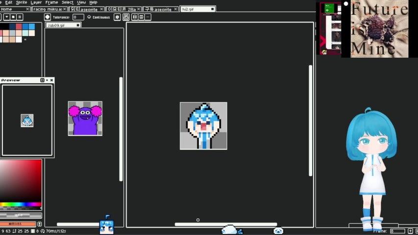This screenshot has height=235, width=418.
Task: Toggle vertical symmetry button
Action: coord(141,17)
